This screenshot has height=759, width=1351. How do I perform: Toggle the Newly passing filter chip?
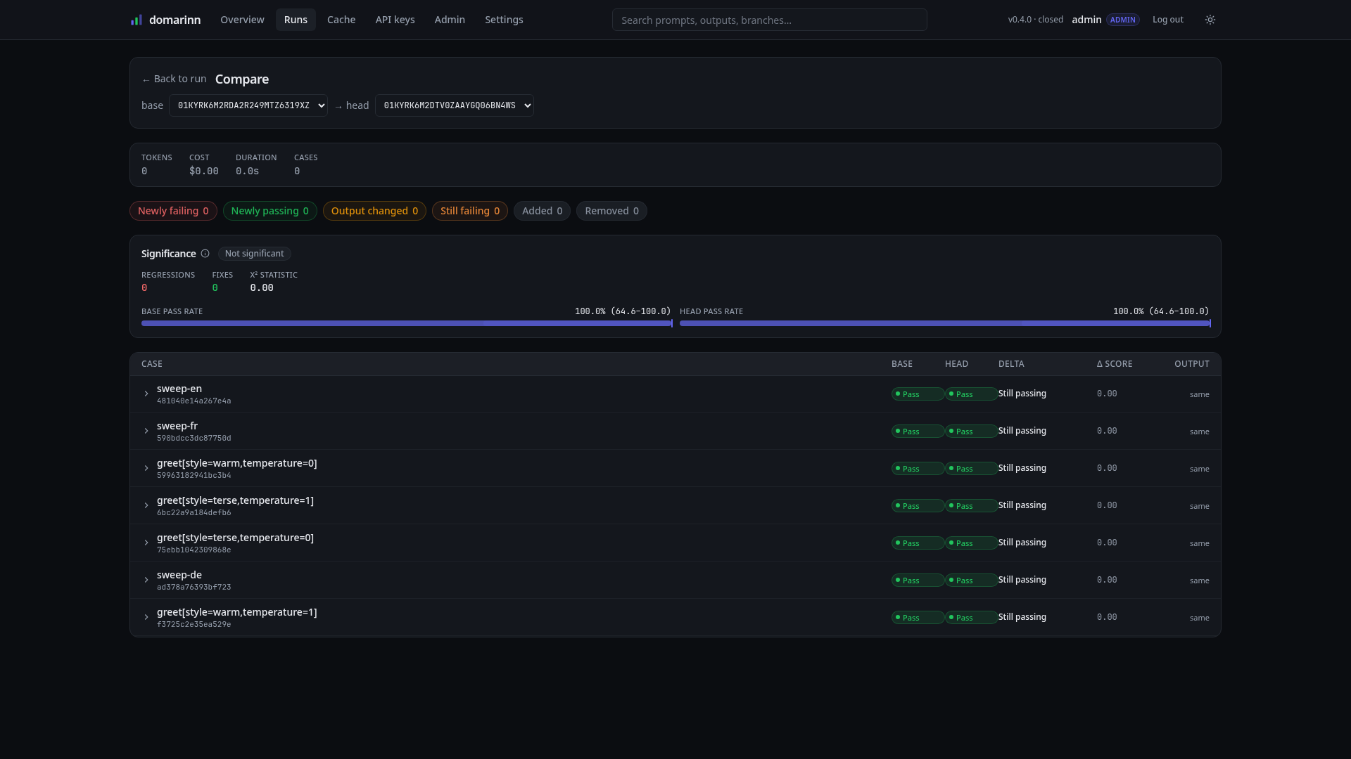270,211
